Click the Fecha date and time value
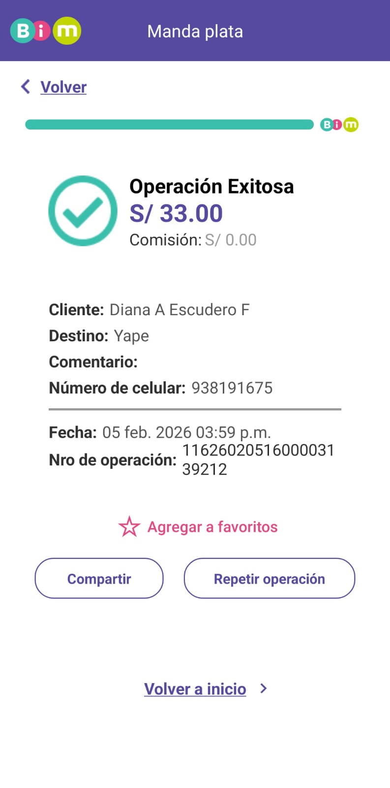 186,432
